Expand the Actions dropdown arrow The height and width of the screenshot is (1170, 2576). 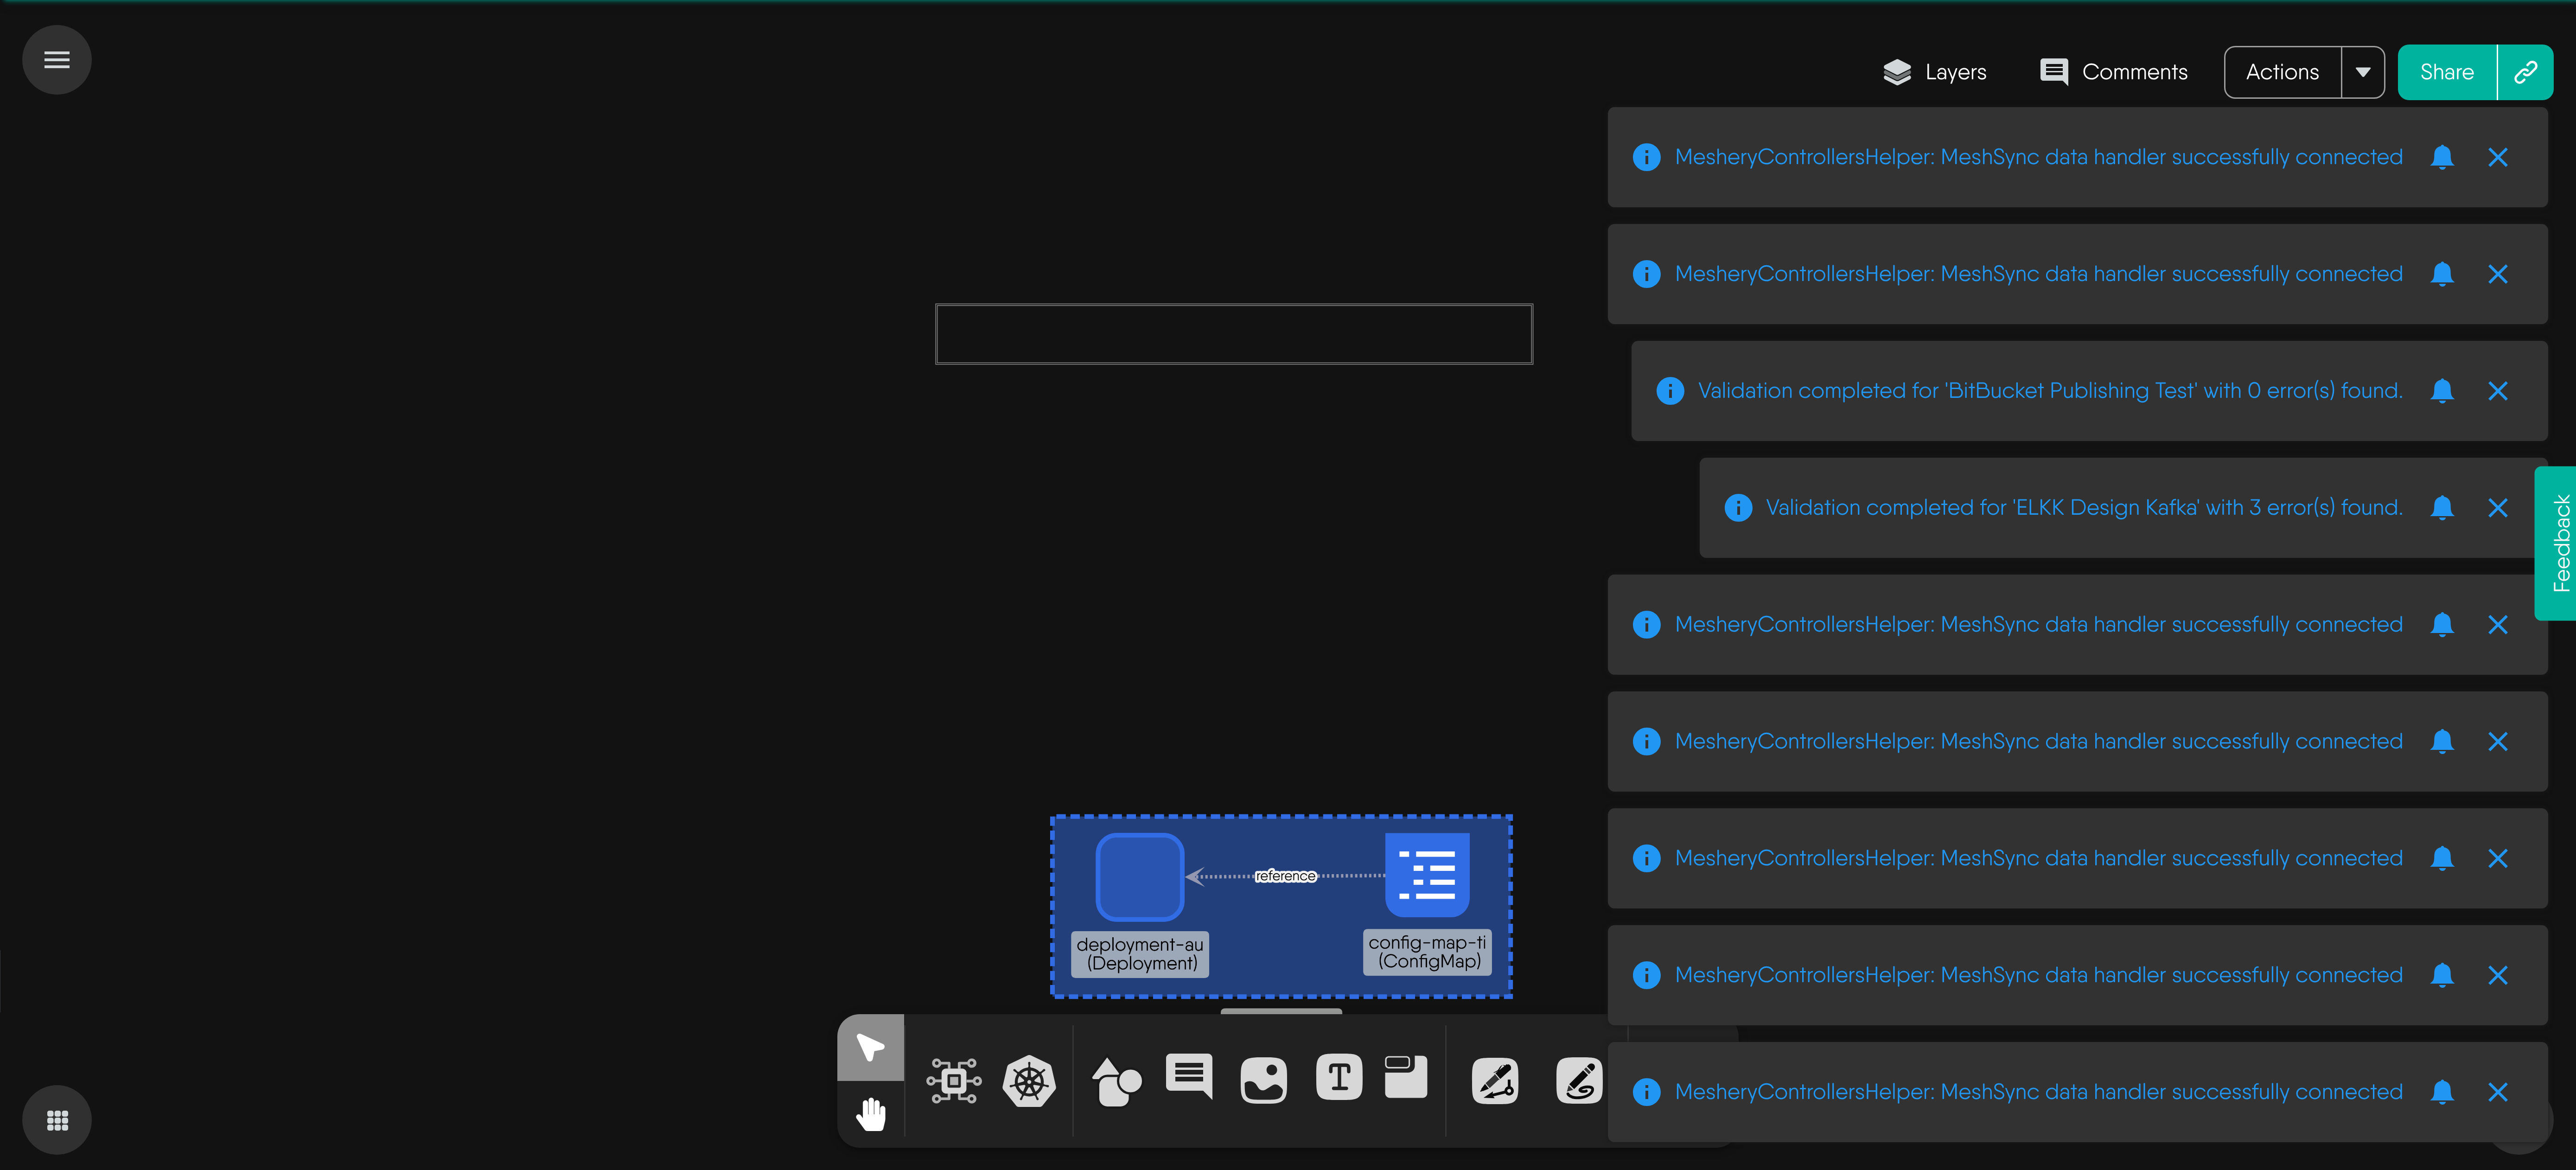click(x=2363, y=72)
